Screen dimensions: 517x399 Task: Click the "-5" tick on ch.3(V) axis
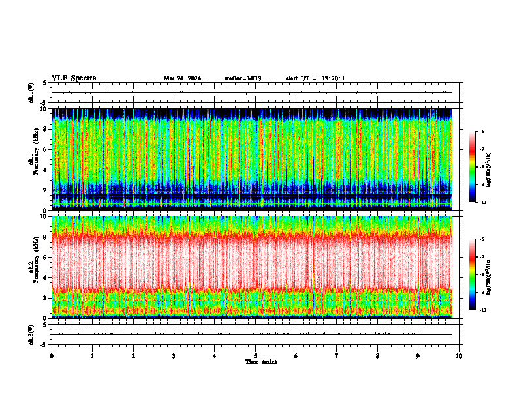(x=43, y=345)
